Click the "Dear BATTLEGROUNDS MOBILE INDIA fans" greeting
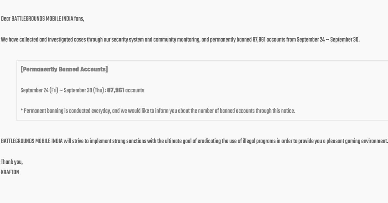Image resolution: width=388 pixels, height=203 pixels. click(x=42, y=19)
